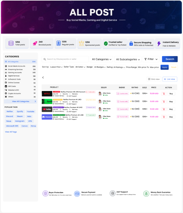Click the back arrow above the product list

tap(43, 78)
